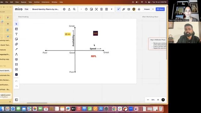Viewport: 201px width, 113px height.
Task: Zoom out with the minus button
Action: pos(148,100)
